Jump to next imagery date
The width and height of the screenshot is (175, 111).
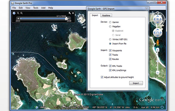[69, 18]
